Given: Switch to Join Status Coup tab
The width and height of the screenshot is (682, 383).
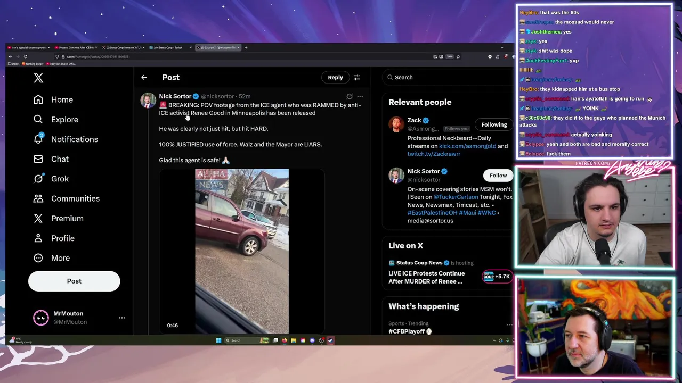Looking at the screenshot, I should click(x=170, y=47).
